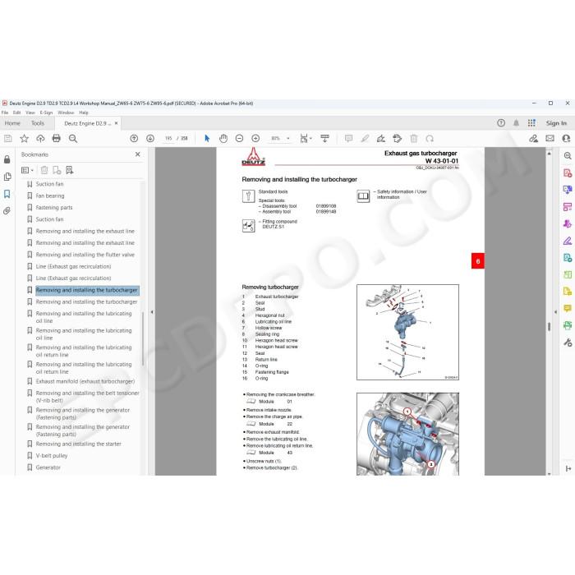Open the Help menu

[x=84, y=113]
